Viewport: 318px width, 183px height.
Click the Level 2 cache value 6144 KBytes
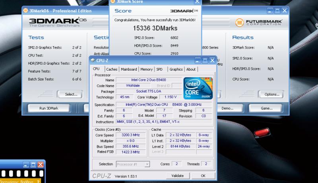click(x=180, y=146)
